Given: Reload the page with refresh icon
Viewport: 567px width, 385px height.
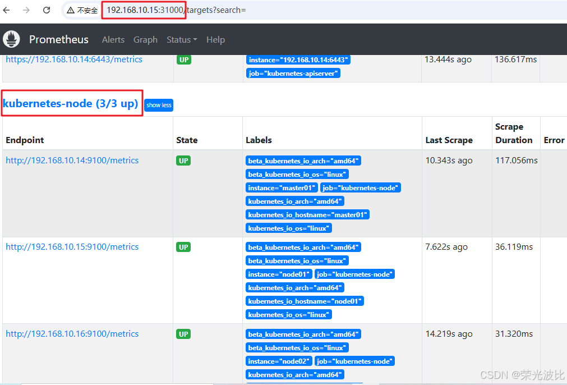Looking at the screenshot, I should (x=47, y=10).
